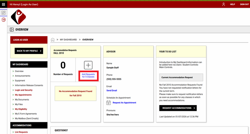The width and height of the screenshot is (250, 134).
Task: Click the organization logo
Action: pos(19,17)
